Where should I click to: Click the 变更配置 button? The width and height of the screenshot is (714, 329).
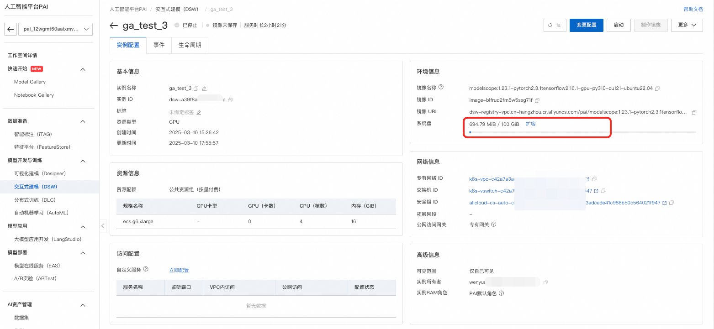point(587,25)
